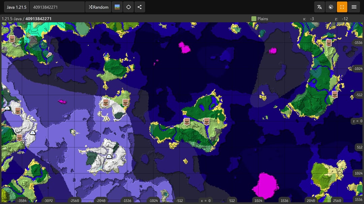
Task: Toggle the orange fullscreen button
Action: pos(342,7)
